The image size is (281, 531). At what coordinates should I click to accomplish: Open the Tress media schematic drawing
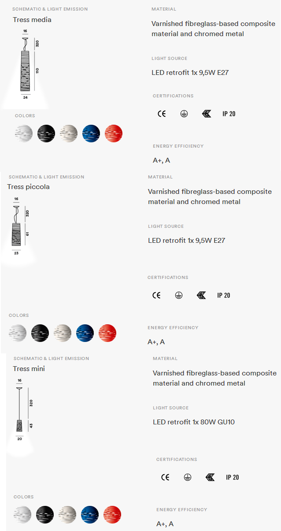(26, 68)
